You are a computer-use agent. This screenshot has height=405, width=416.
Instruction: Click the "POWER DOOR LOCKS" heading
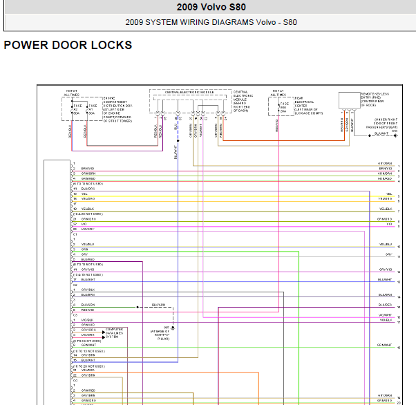click(68, 45)
